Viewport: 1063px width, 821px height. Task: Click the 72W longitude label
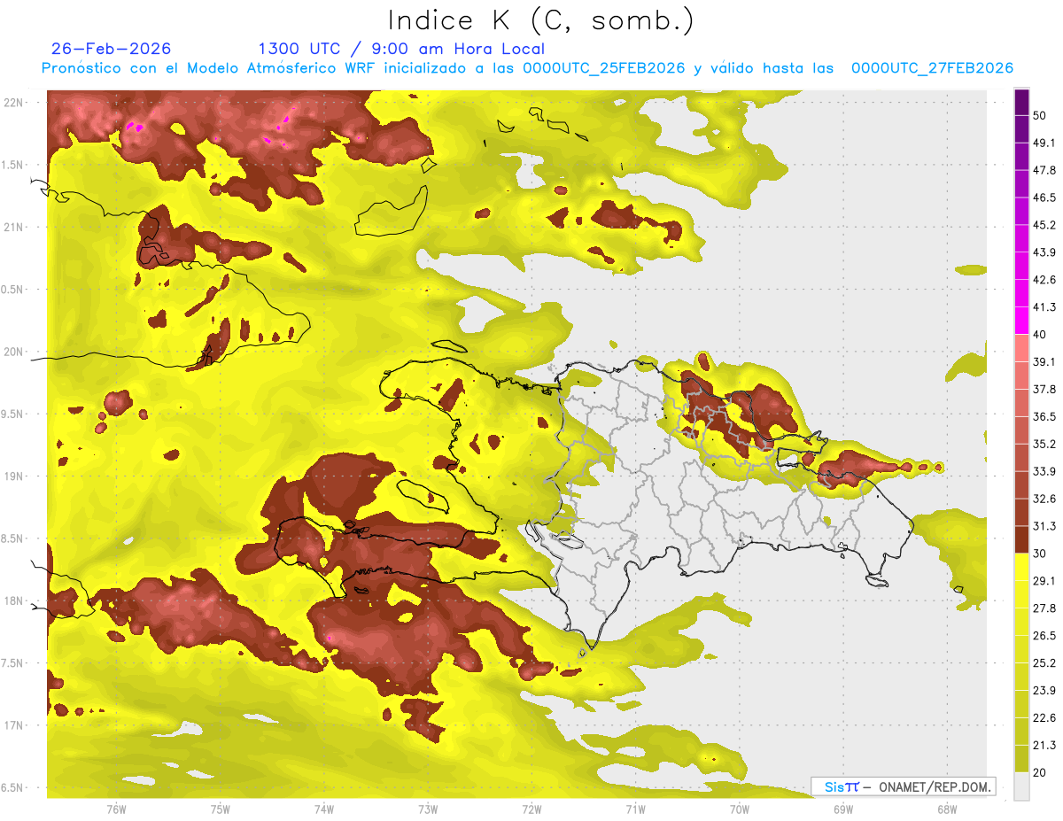pos(531,809)
